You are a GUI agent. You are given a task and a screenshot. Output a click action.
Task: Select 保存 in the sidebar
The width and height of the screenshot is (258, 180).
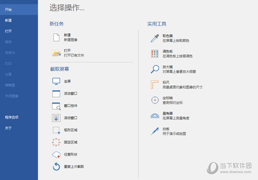coord(19,42)
